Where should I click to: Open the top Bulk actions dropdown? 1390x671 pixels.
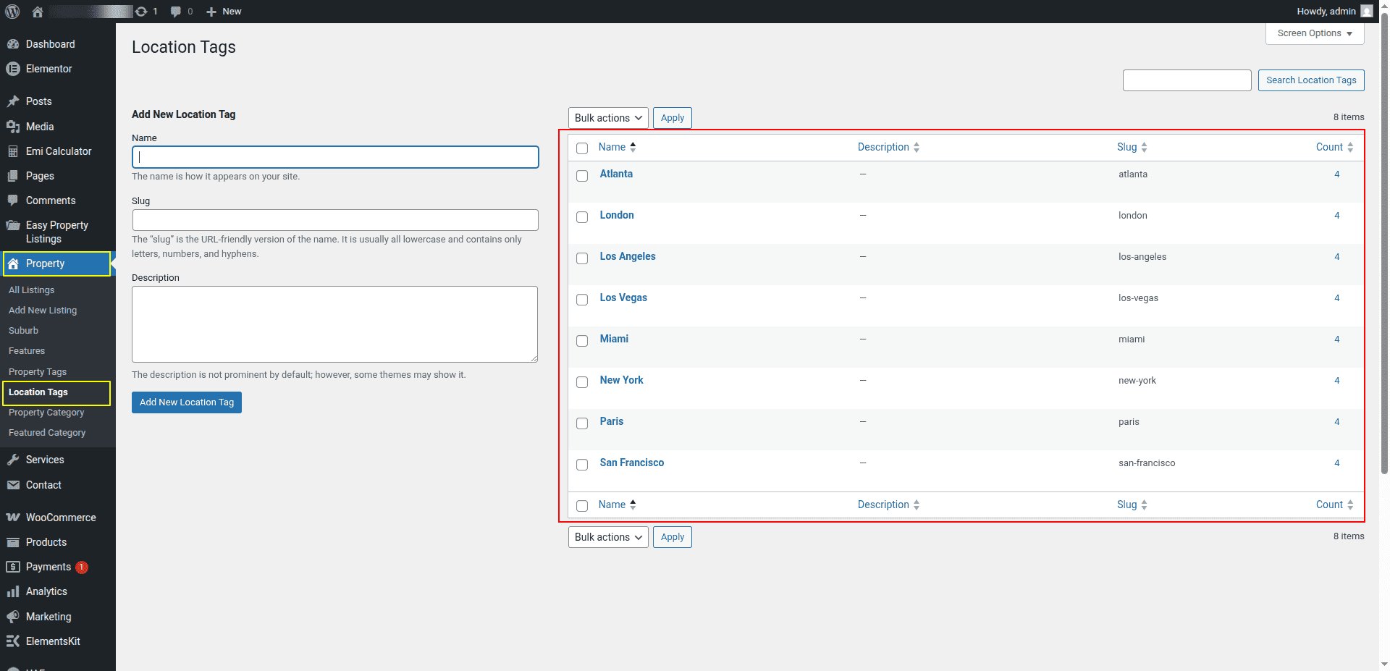(608, 118)
